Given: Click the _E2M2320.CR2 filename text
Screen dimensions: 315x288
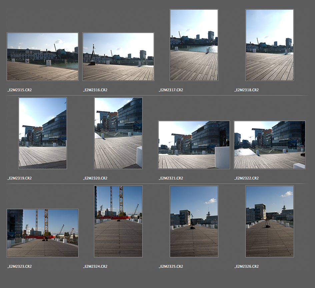Looking at the screenshot, I should [95, 178].
